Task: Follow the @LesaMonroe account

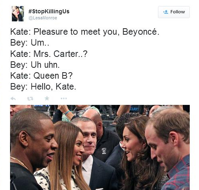Action: click(174, 12)
